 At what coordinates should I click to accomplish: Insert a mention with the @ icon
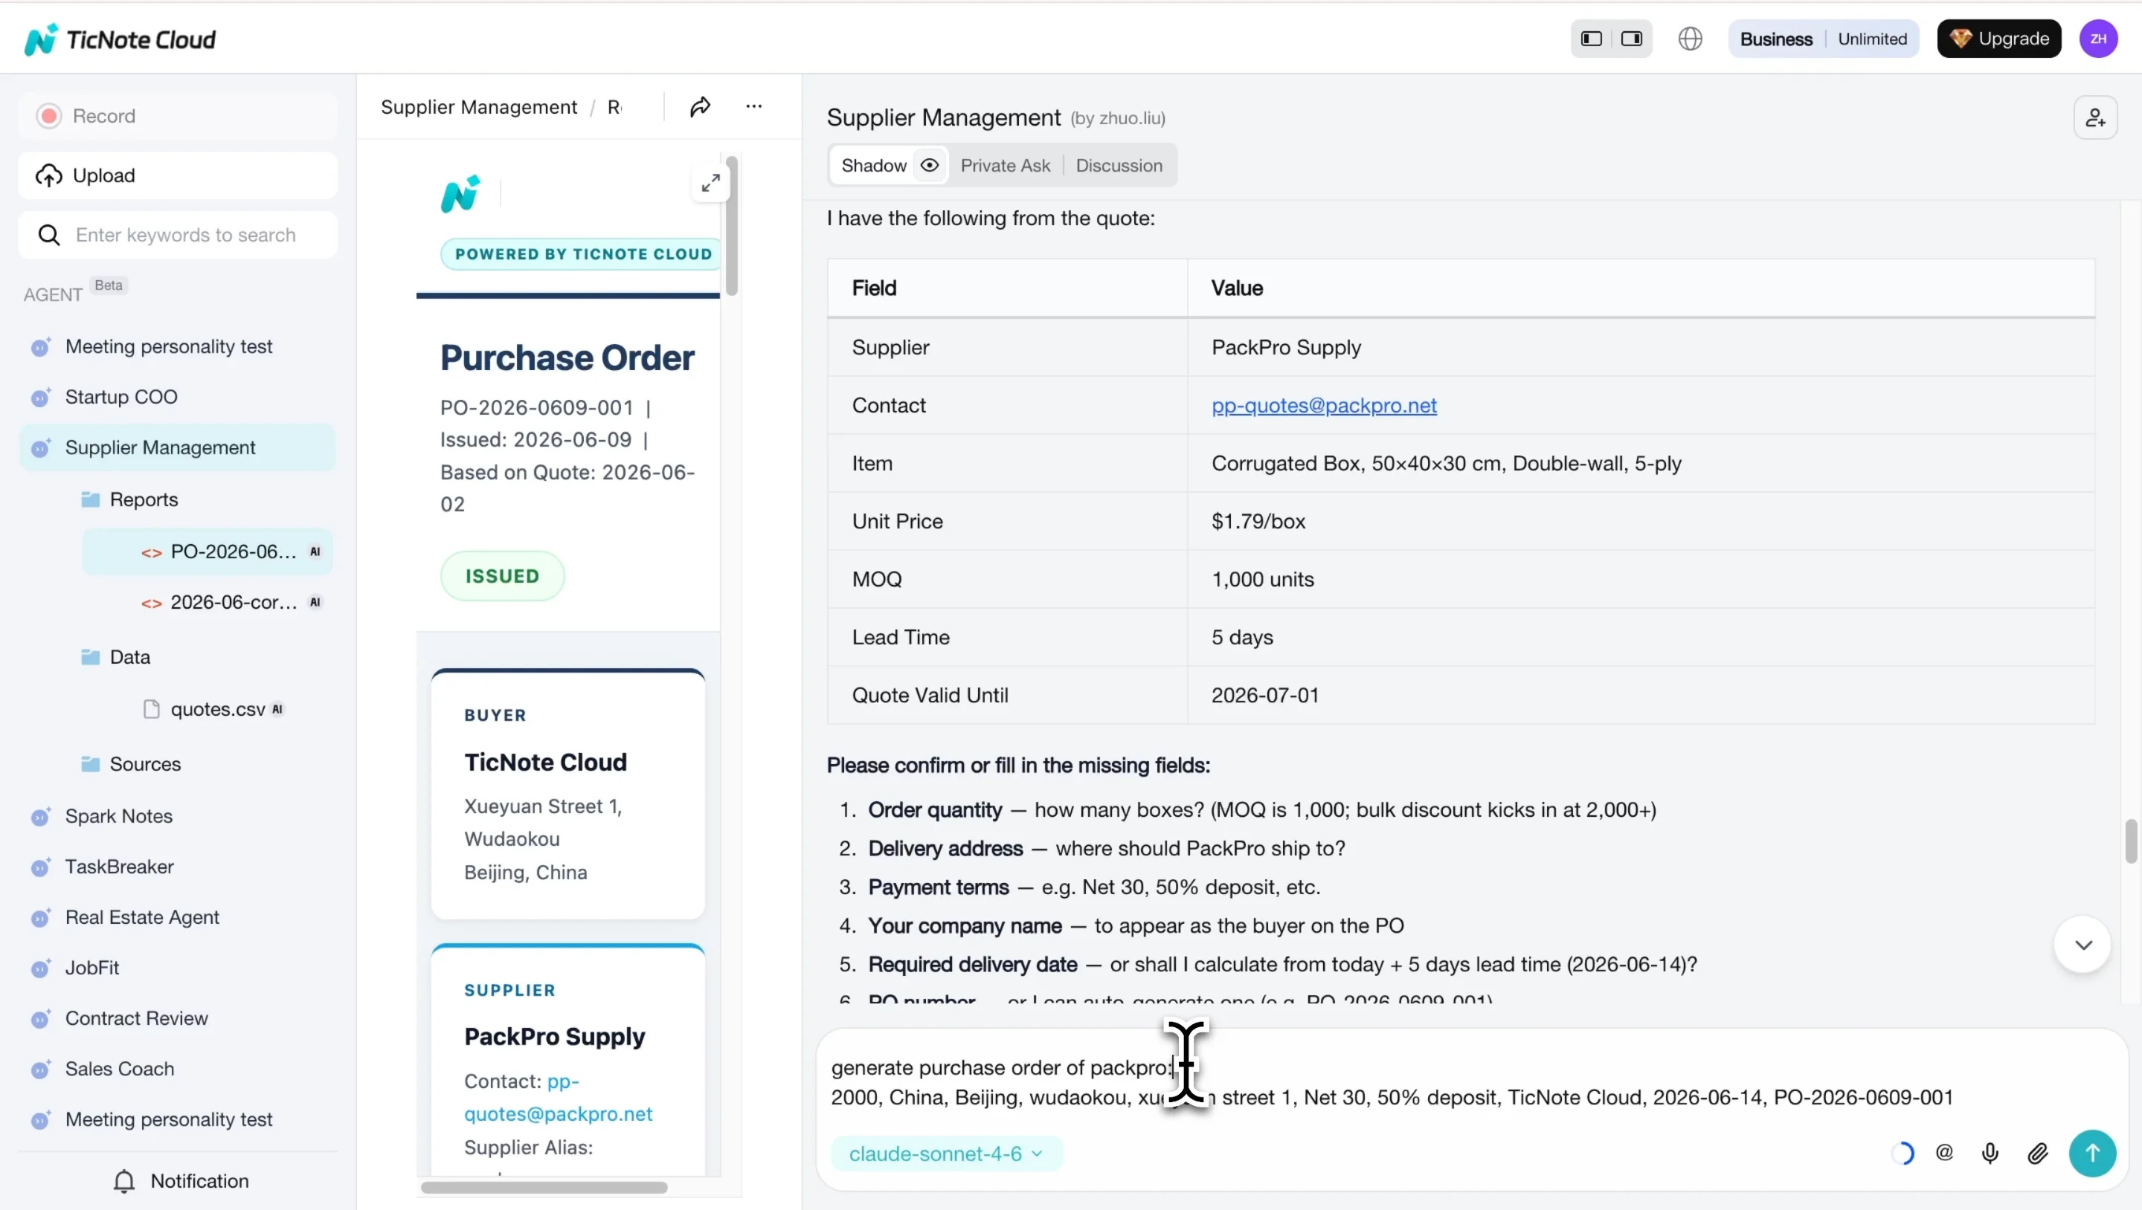1944,1153
